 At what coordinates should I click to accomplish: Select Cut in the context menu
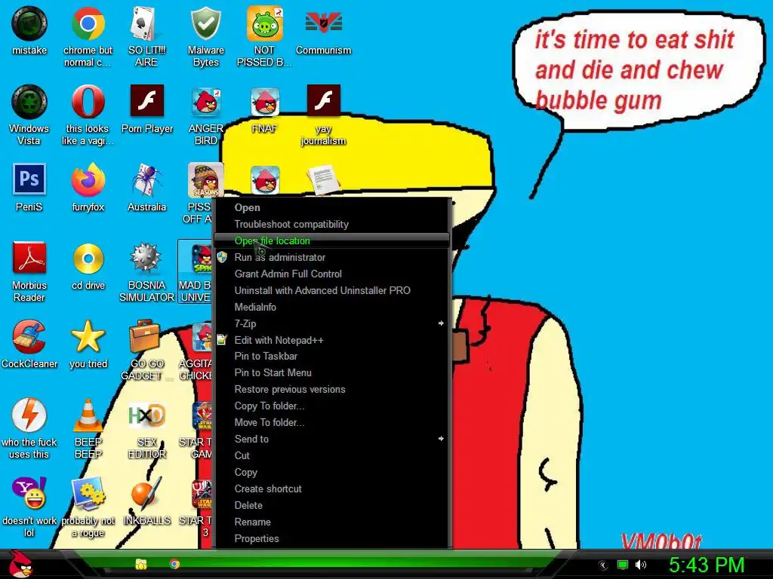tap(332, 456)
